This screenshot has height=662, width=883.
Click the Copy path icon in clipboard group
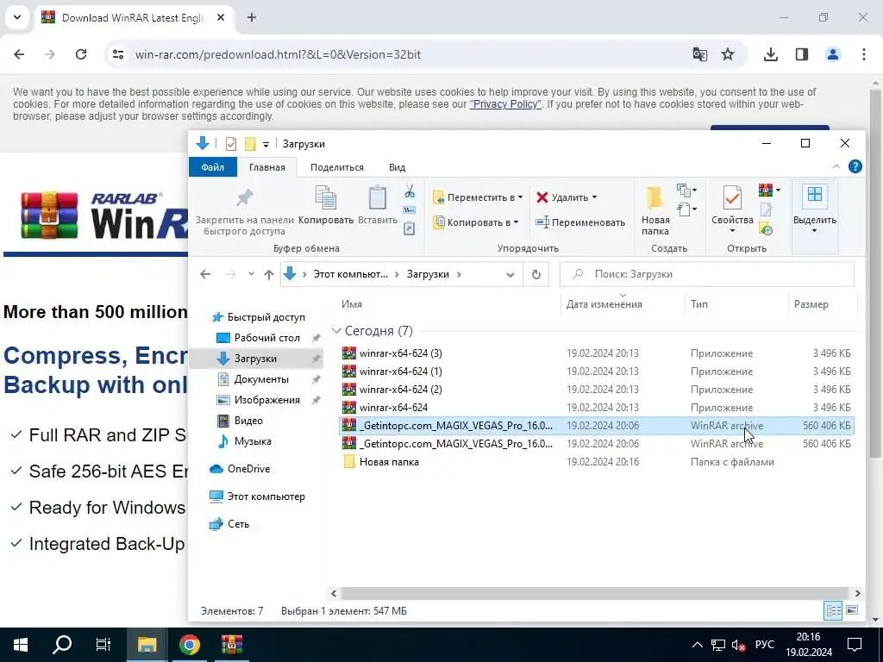[410, 210]
